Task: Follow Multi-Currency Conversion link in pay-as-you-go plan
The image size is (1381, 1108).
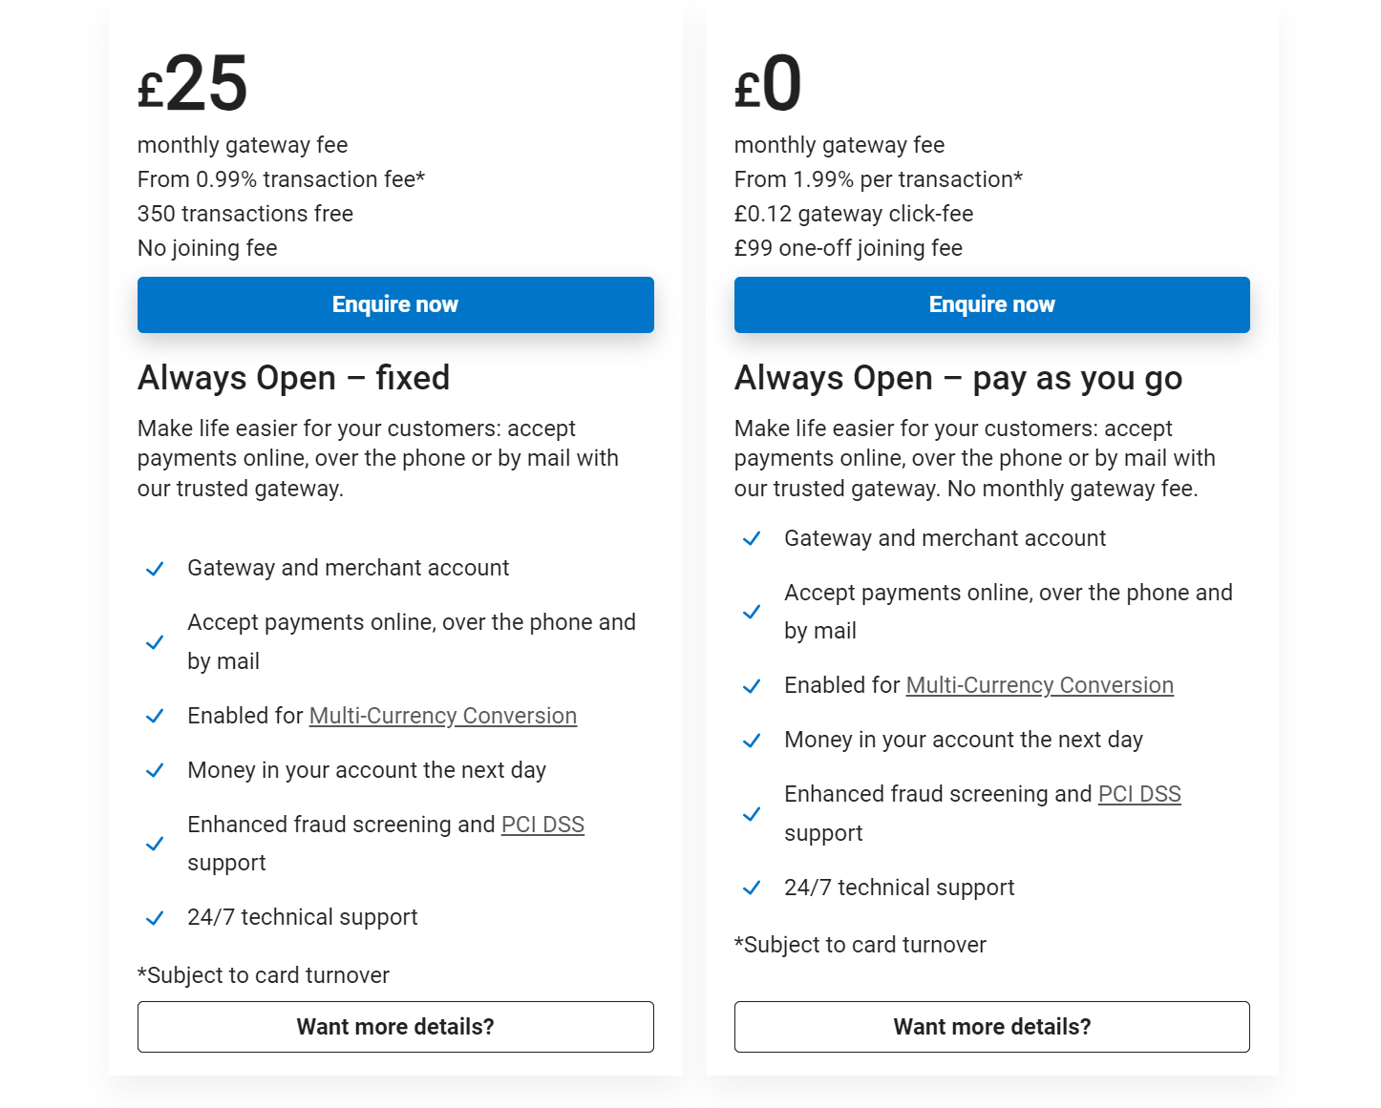Action: [x=1040, y=685]
